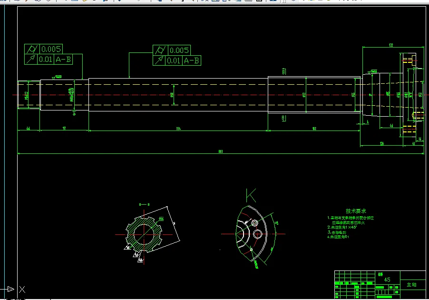
Task: Select the 126 dimension below the flange
Action: pos(381,143)
